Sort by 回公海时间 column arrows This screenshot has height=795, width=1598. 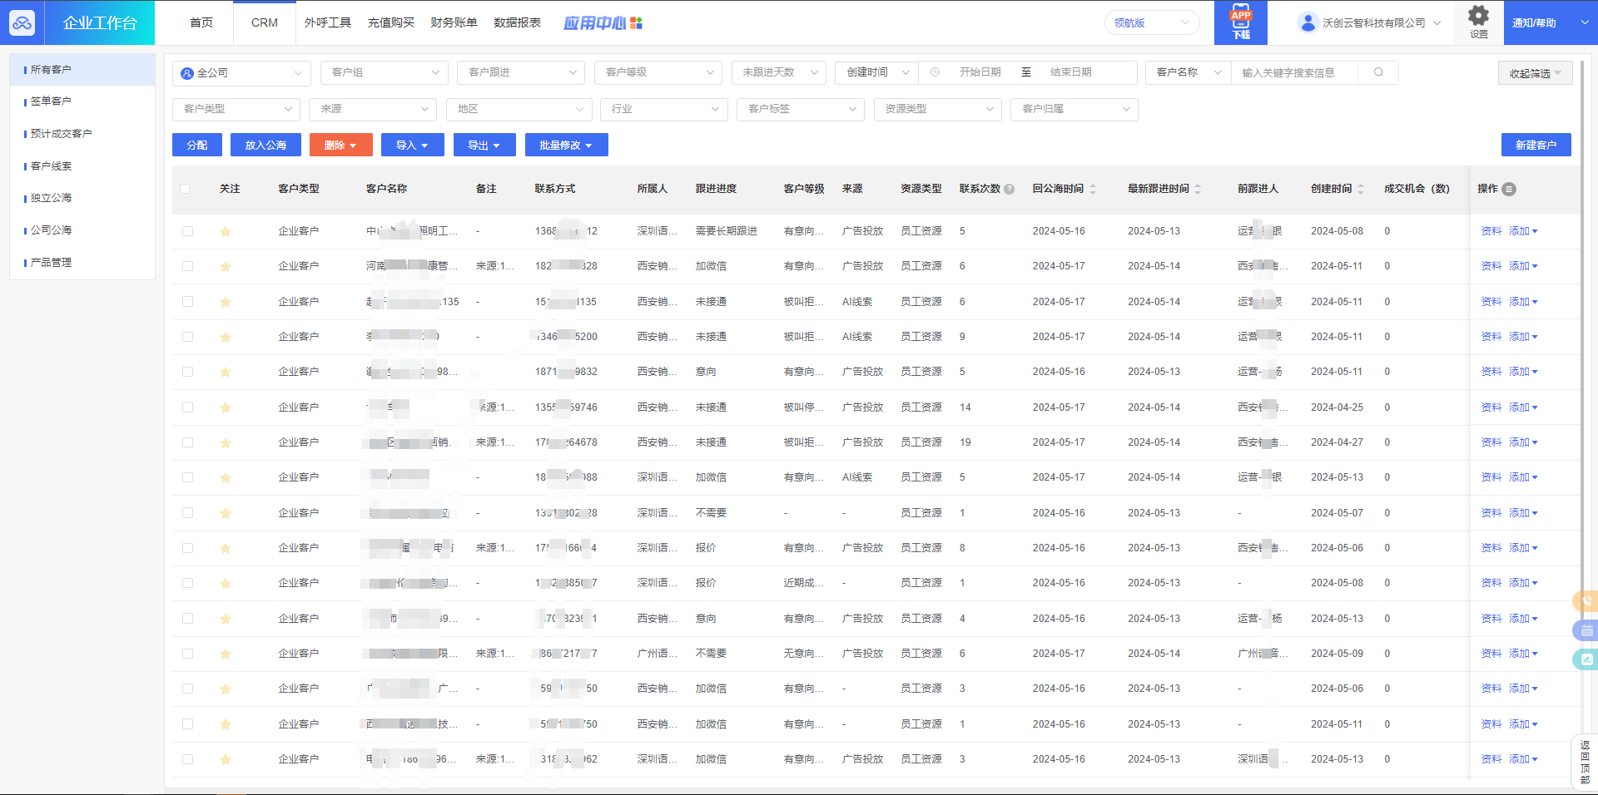pyautogui.click(x=1093, y=189)
